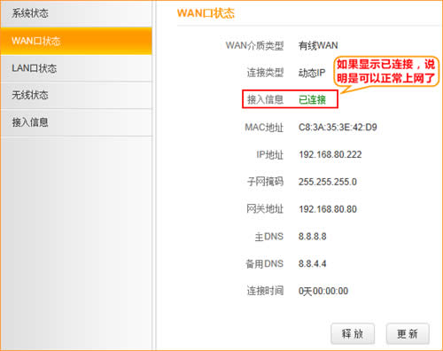This screenshot has width=443, height=351.
Task: Click the red annotation callout bubble
Action: pyautogui.click(x=386, y=72)
